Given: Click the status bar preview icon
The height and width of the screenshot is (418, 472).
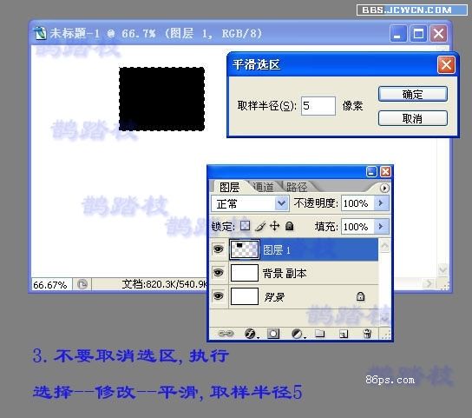Looking at the screenshot, I should point(82,284).
